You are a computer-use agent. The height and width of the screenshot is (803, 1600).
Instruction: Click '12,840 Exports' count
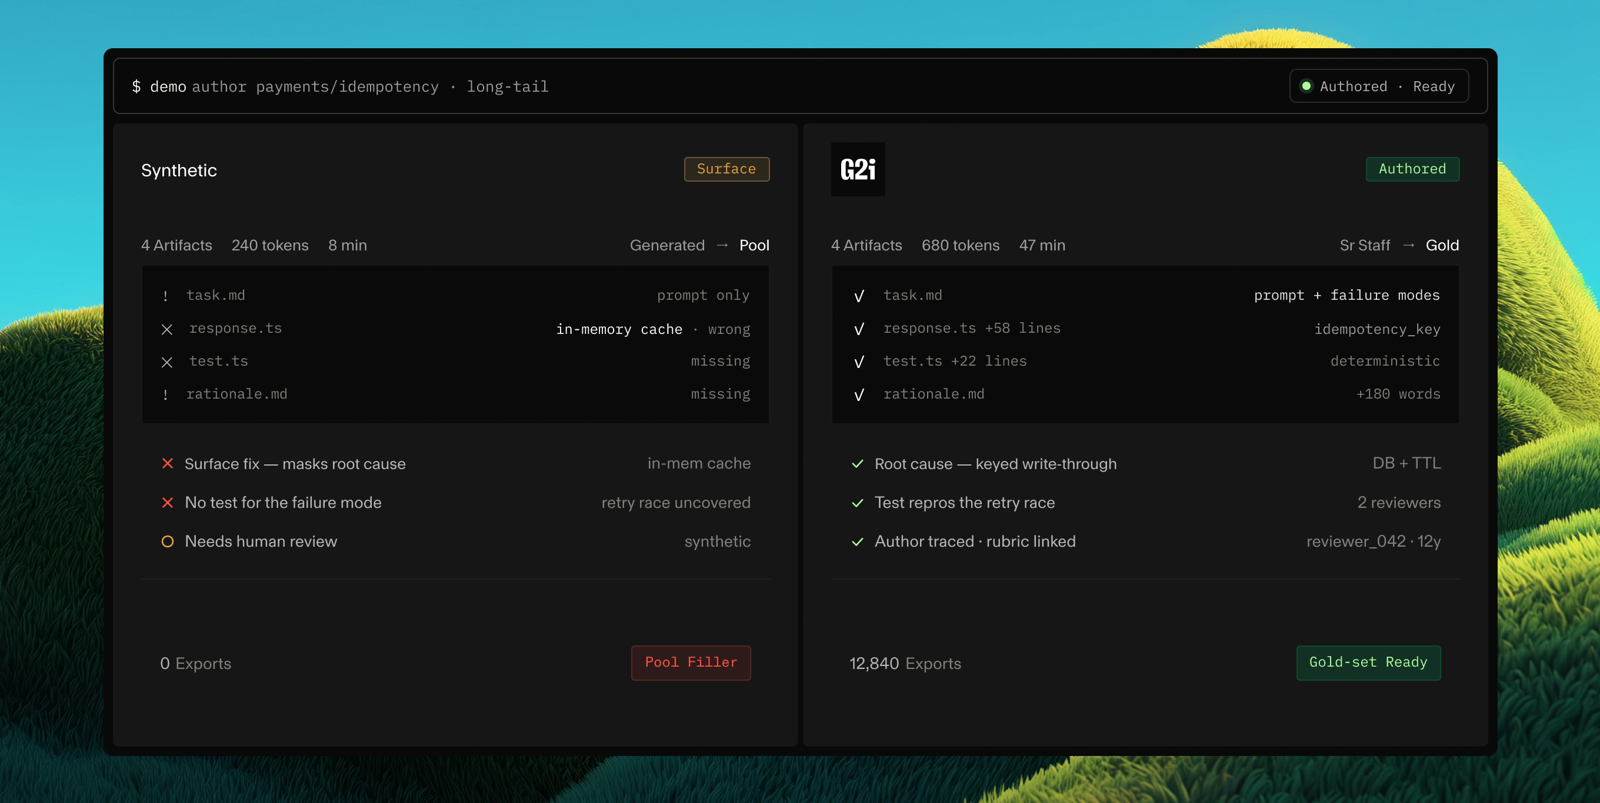[x=905, y=663]
